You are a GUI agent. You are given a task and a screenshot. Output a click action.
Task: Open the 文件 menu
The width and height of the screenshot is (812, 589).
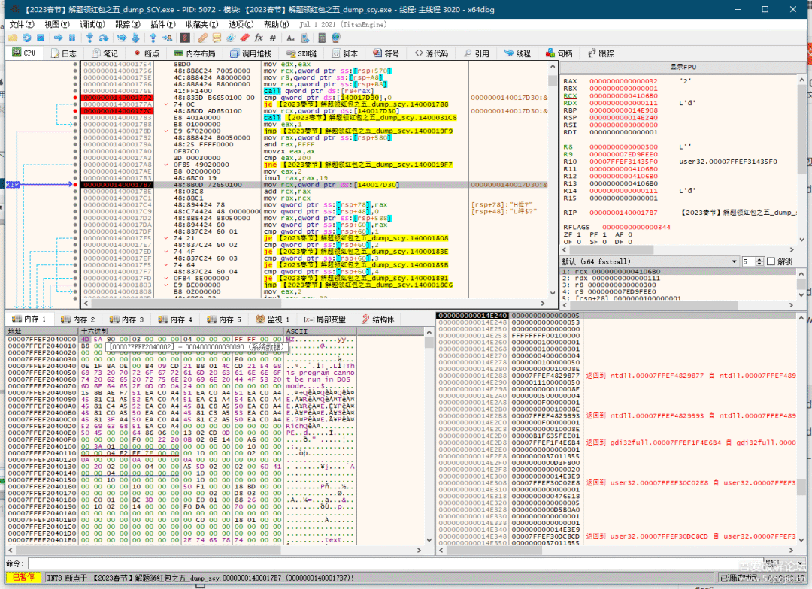tap(22, 24)
